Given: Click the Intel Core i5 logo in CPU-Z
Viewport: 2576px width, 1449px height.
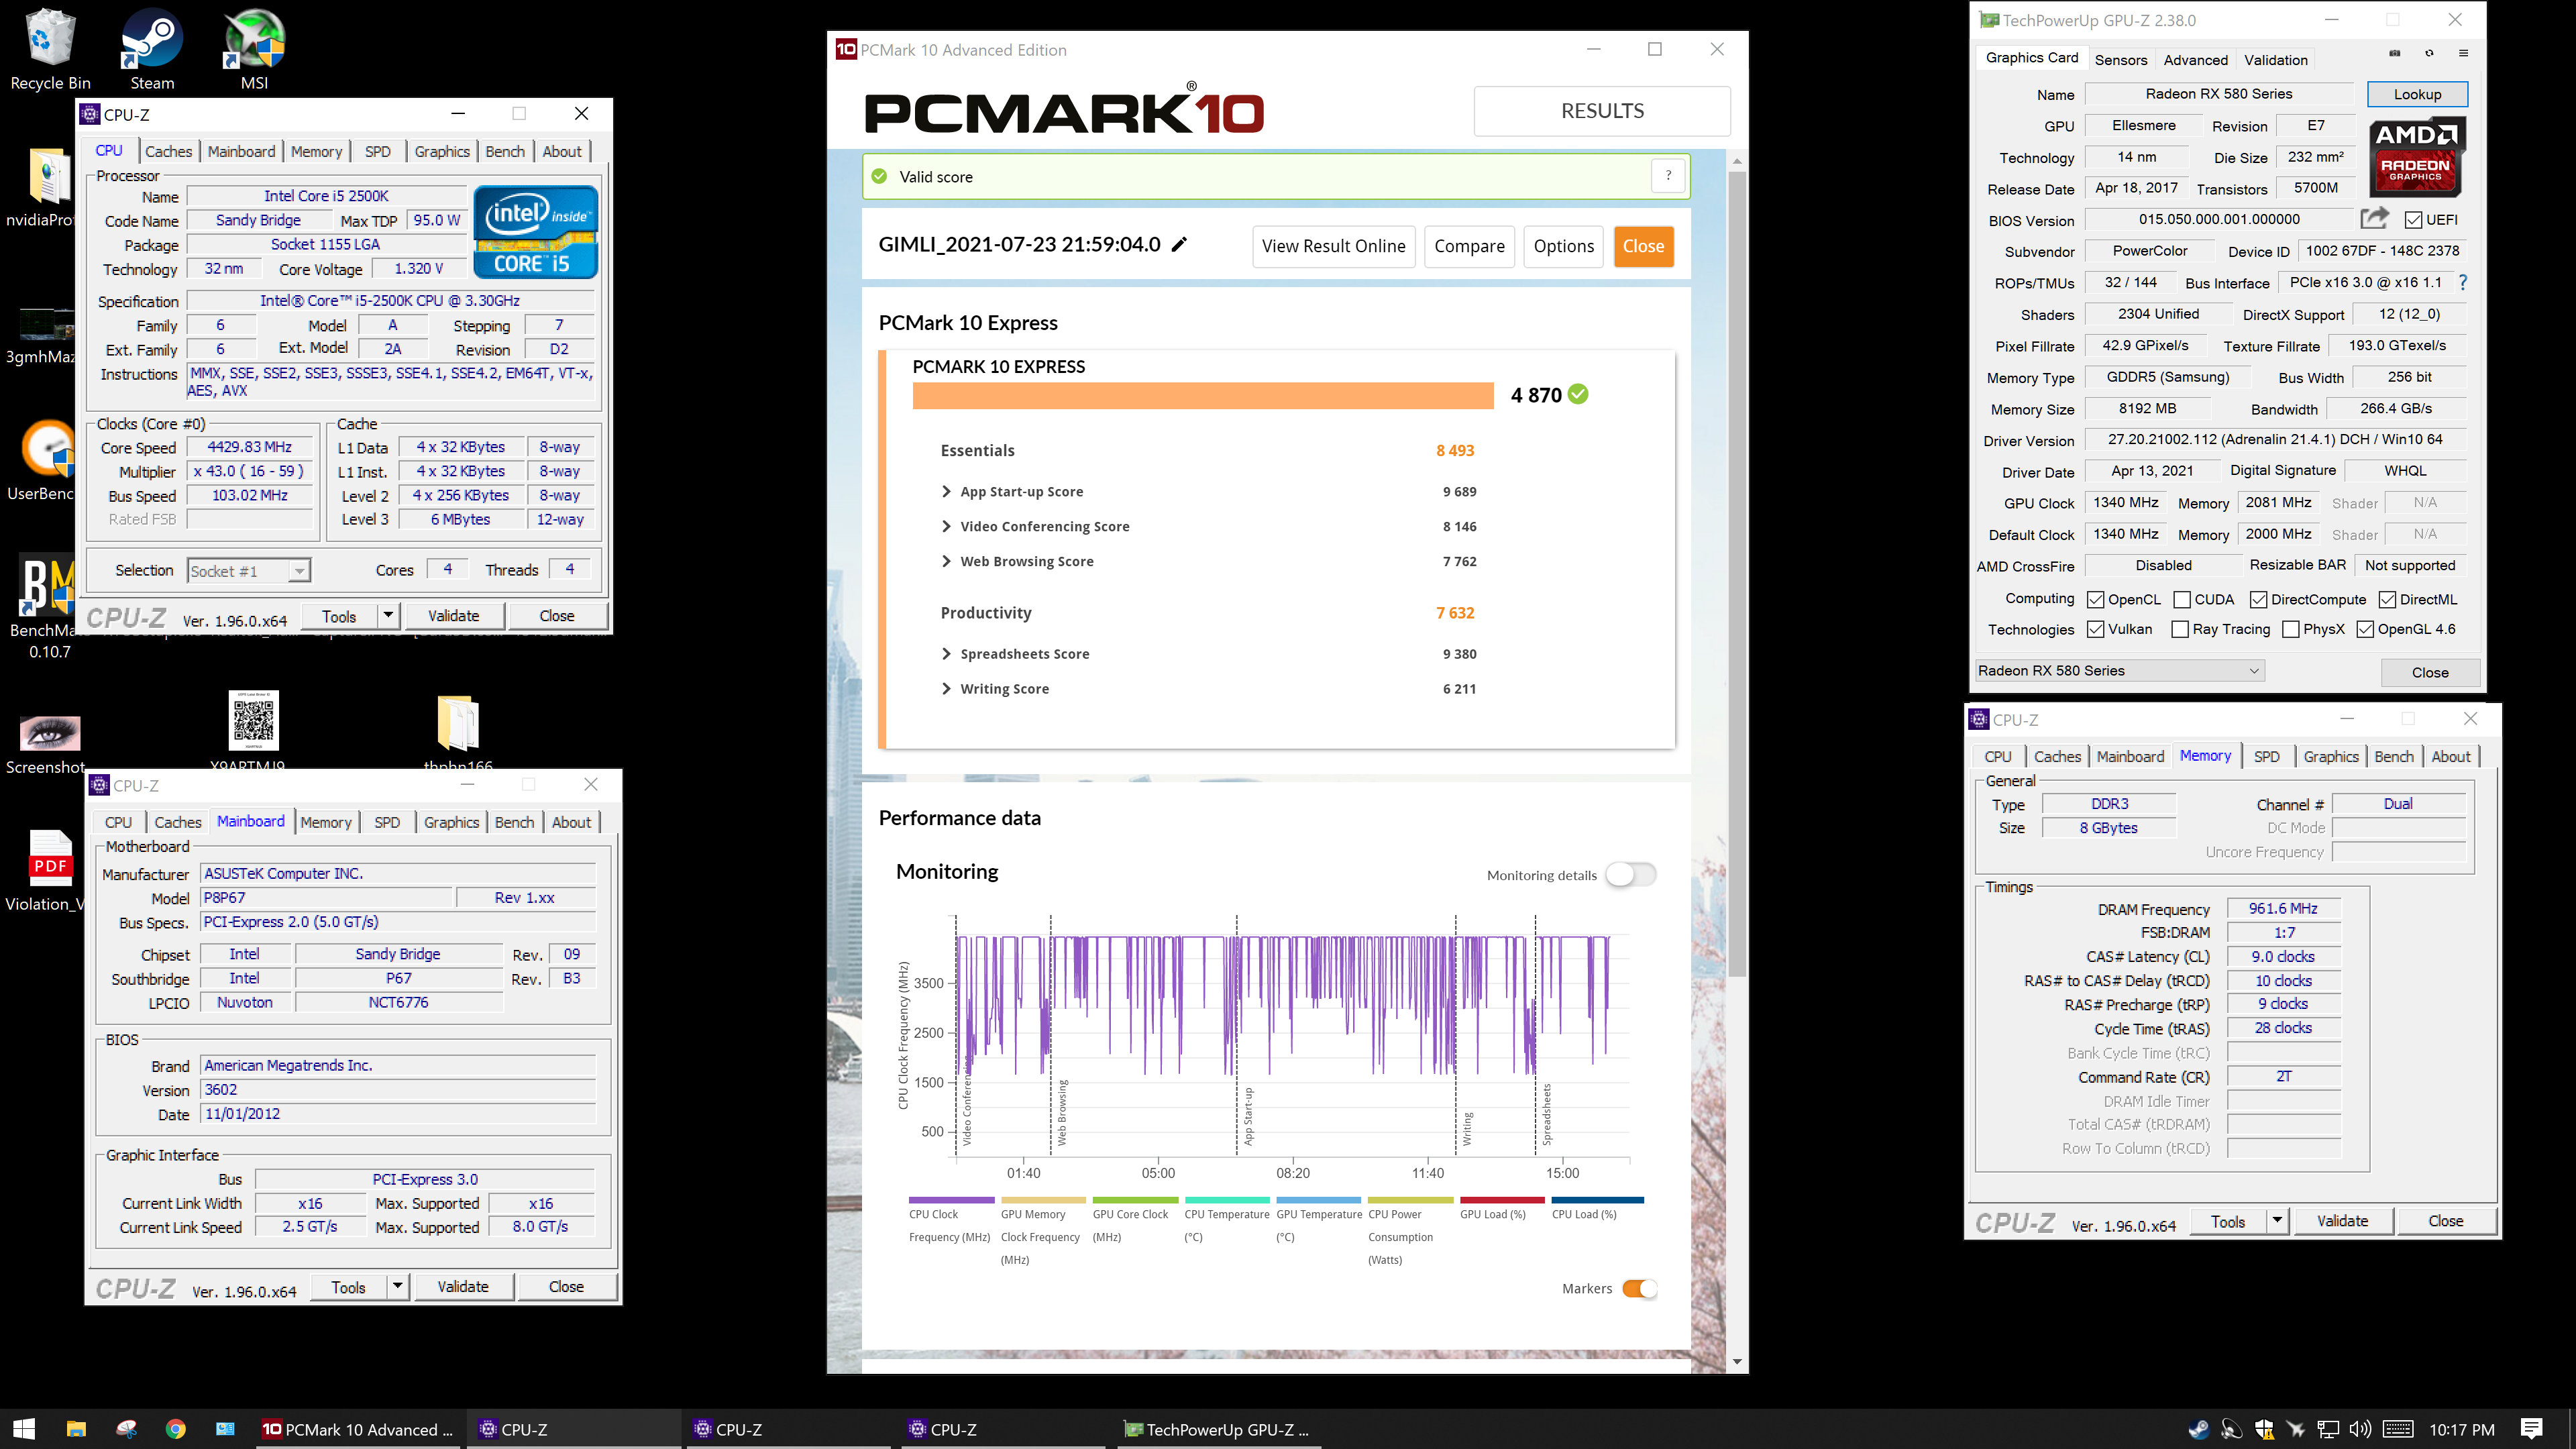Looking at the screenshot, I should click(536, 232).
